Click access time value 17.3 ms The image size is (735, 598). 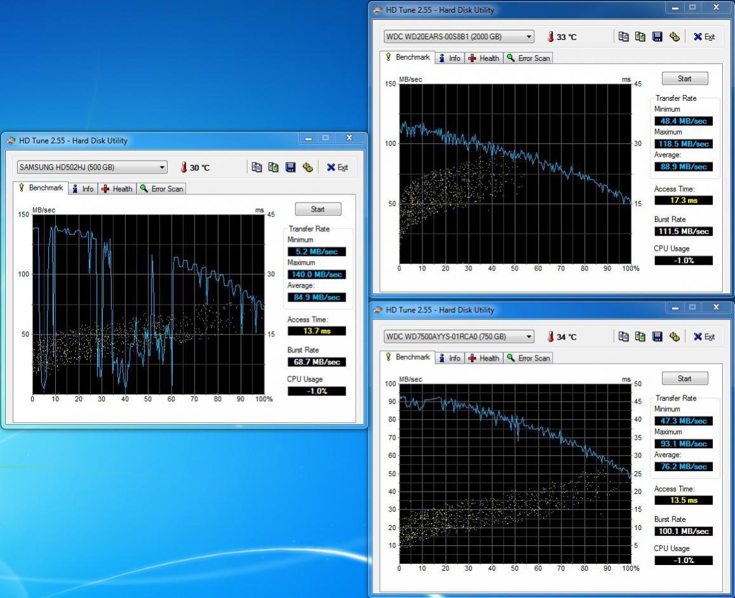point(684,201)
